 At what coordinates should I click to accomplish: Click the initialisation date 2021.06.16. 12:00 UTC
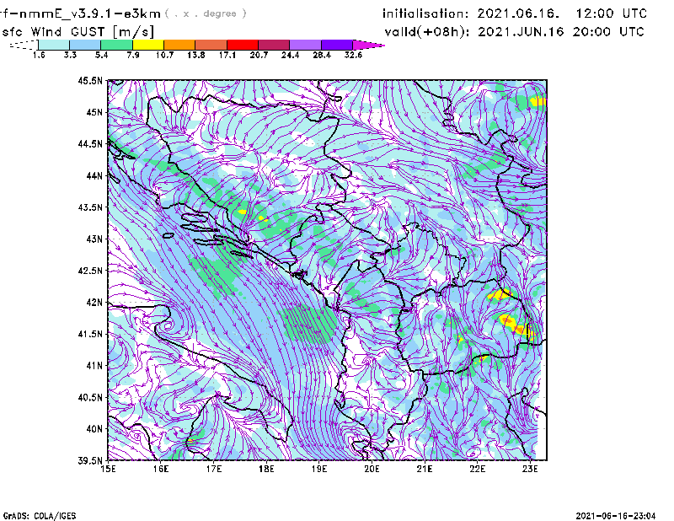pyautogui.click(x=562, y=13)
